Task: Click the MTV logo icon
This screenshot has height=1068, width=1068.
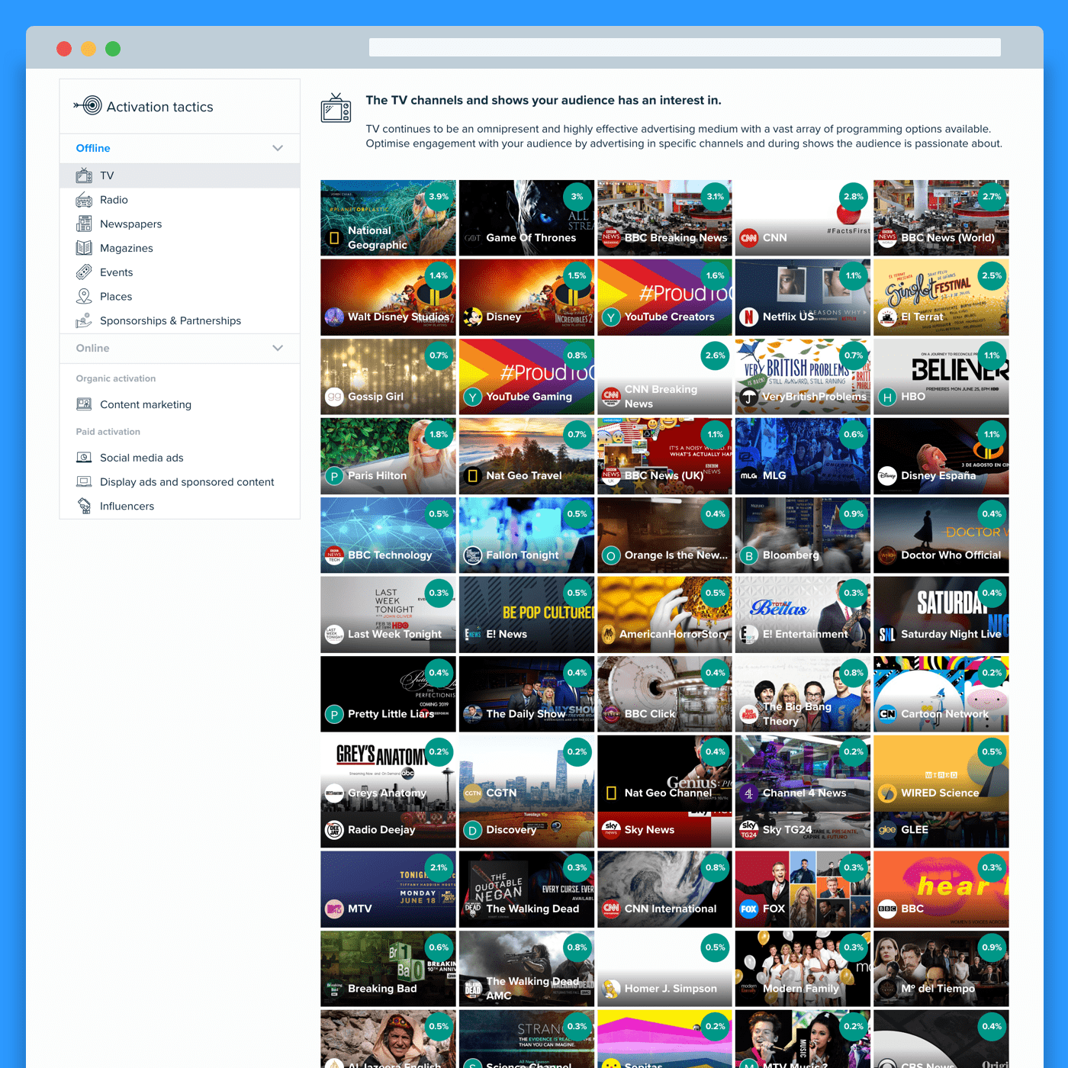Action: click(334, 909)
